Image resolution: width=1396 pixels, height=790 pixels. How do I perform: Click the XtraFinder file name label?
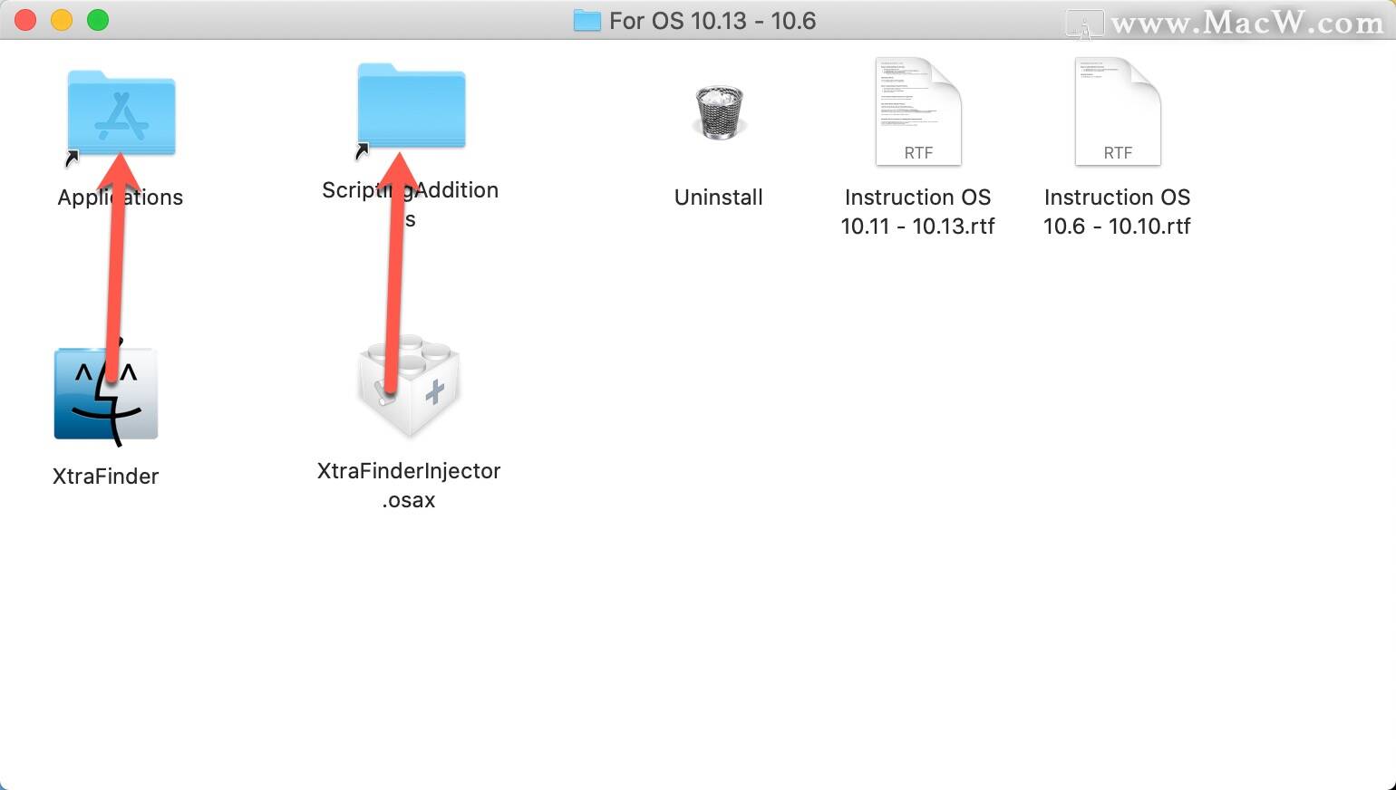(x=106, y=477)
